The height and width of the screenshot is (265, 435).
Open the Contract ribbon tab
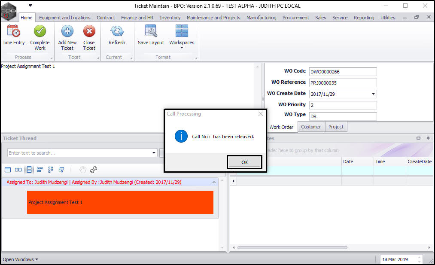(x=106, y=18)
